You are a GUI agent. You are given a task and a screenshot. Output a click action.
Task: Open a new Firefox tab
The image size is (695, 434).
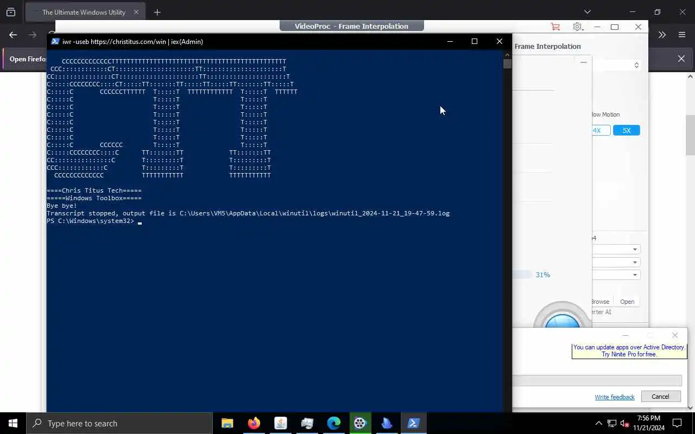(157, 12)
